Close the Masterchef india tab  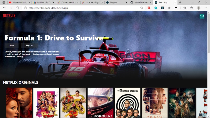(x=29, y=2)
